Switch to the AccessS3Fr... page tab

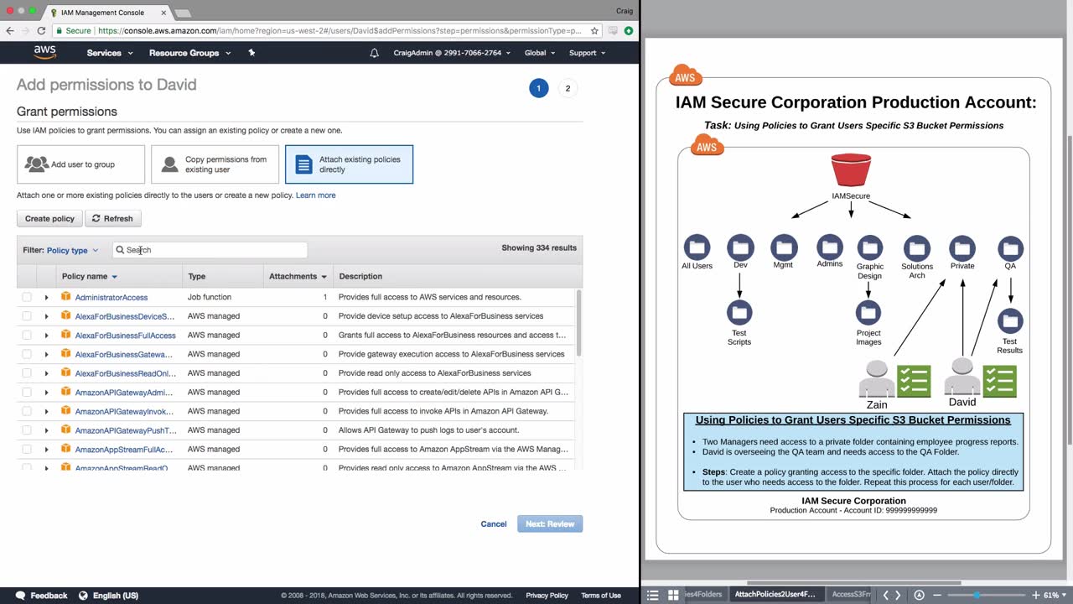pyautogui.click(x=850, y=595)
